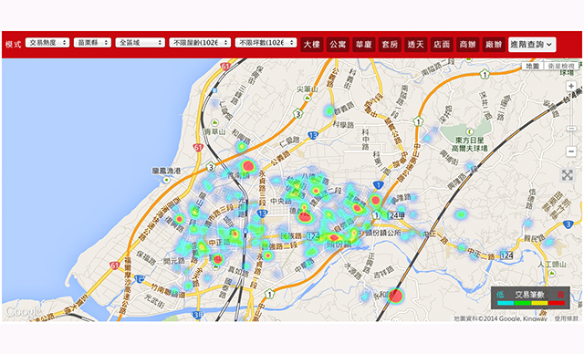This screenshot has width=584, height=354.
Task: Click the 尖筆山 mountain marker icon
Action: pos(308,98)
